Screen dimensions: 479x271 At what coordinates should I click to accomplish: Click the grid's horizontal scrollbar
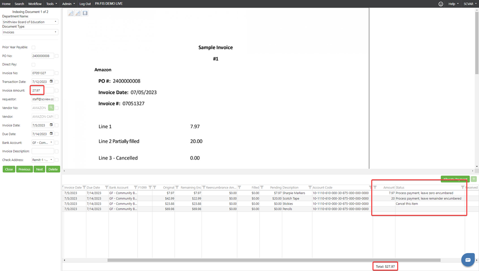click(x=273, y=260)
